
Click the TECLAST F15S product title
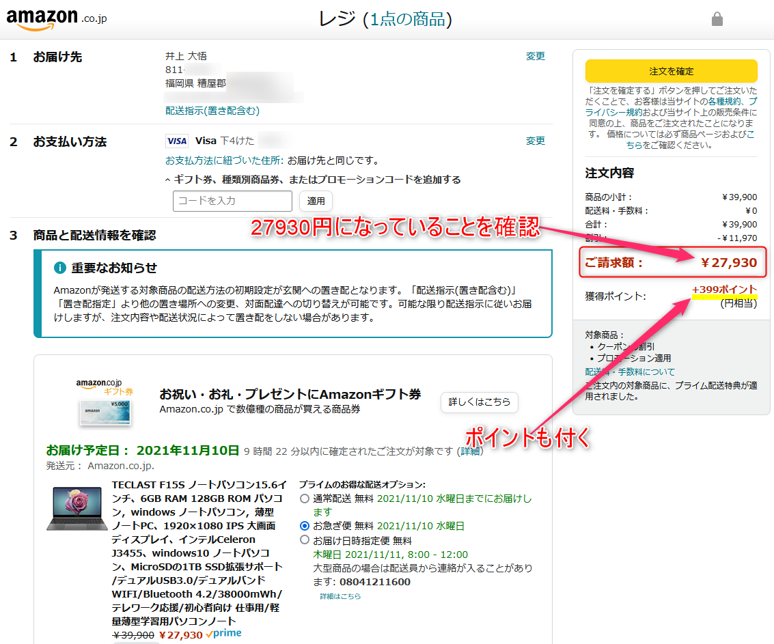tap(199, 553)
